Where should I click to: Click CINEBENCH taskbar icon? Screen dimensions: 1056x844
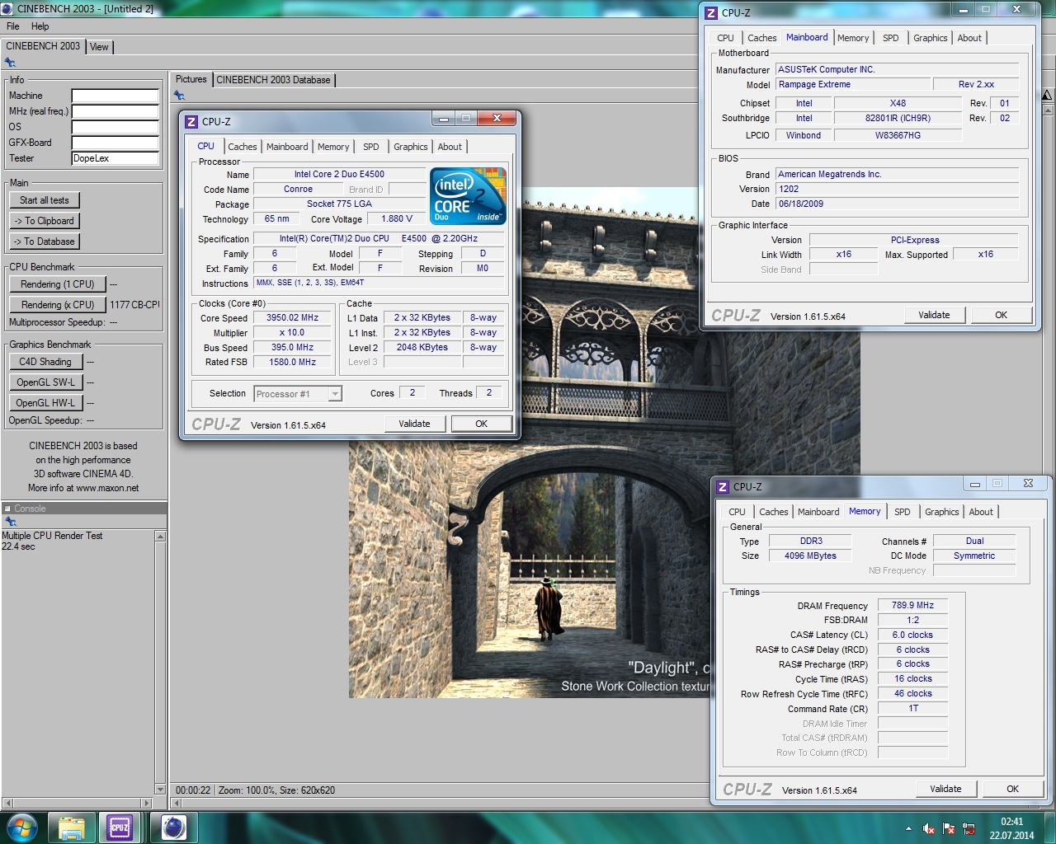coord(173,828)
